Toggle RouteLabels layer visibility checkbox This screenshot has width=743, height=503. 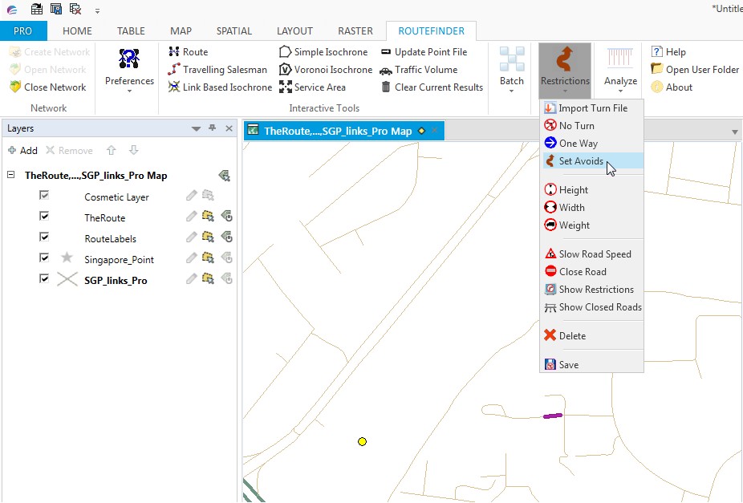click(x=45, y=237)
